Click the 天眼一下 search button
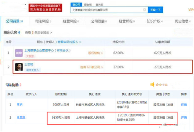 [155, 10]
